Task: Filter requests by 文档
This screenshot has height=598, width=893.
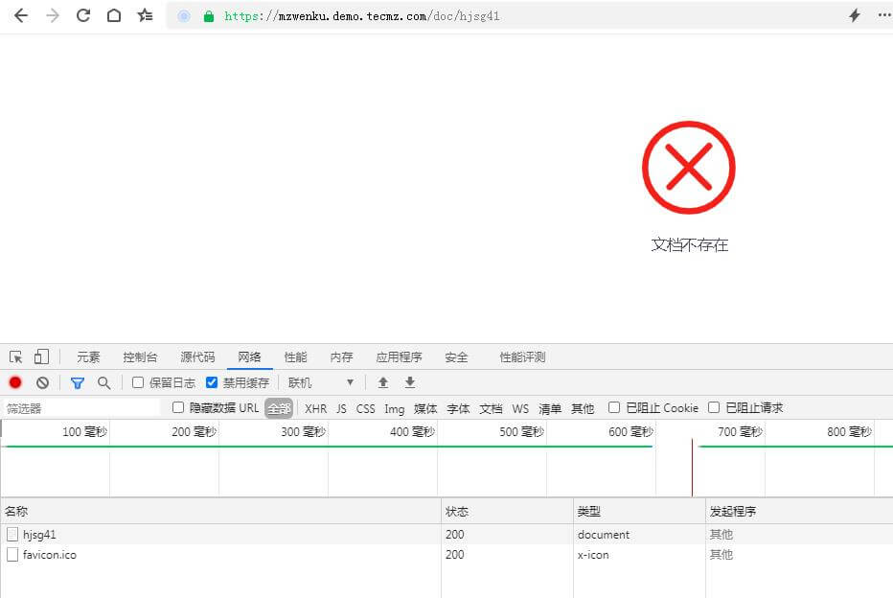Action: pos(491,408)
